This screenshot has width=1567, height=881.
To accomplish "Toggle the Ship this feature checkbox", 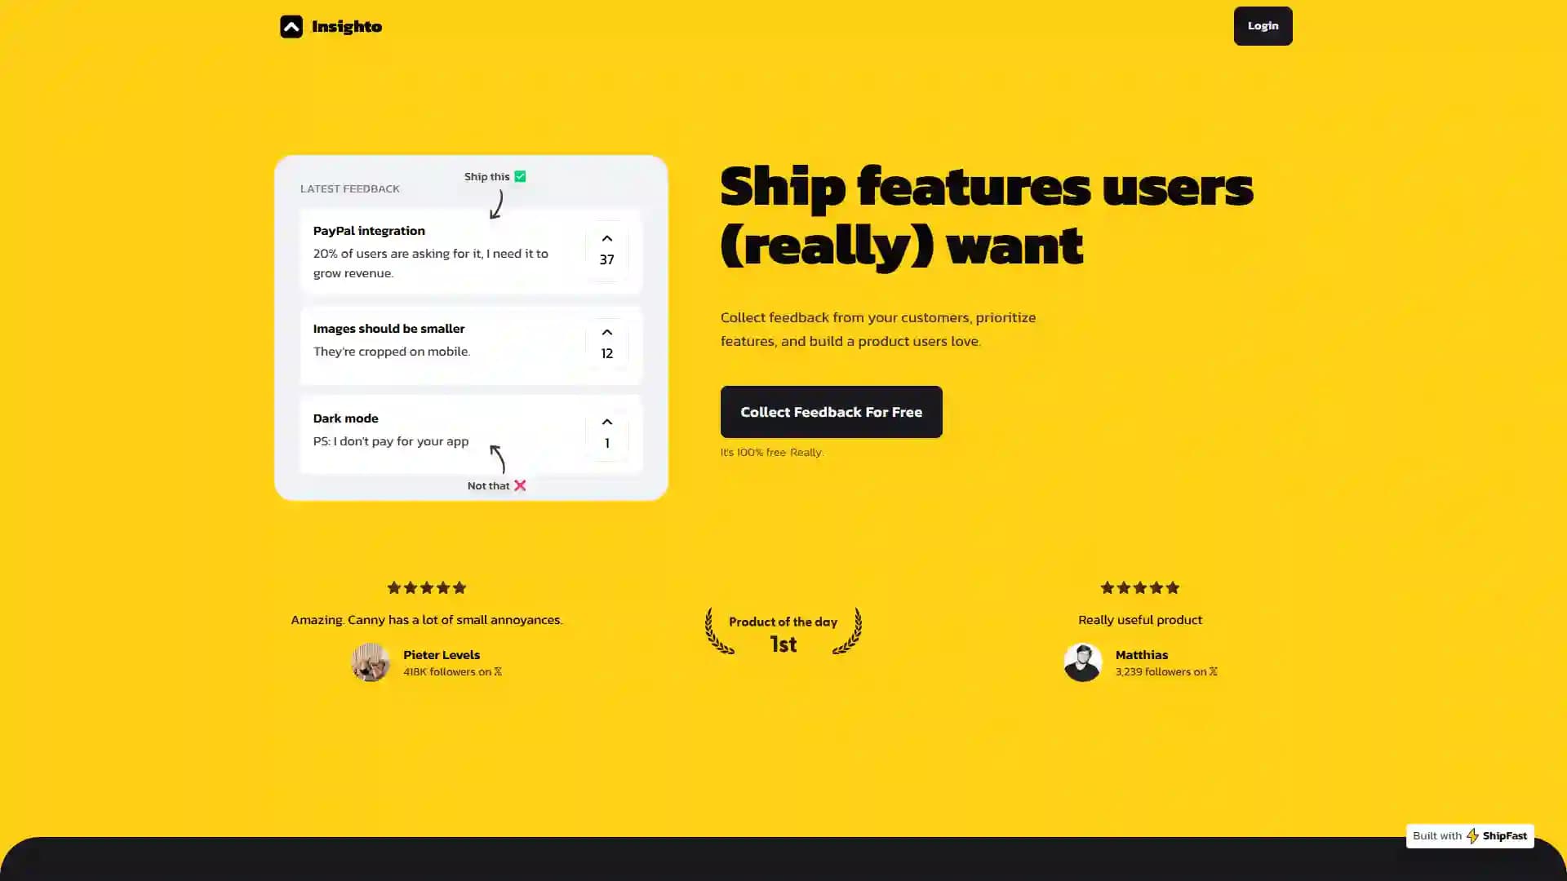I will pyautogui.click(x=521, y=175).
